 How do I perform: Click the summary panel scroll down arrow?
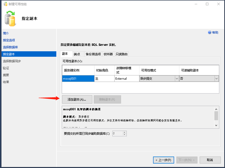(x=216, y=125)
